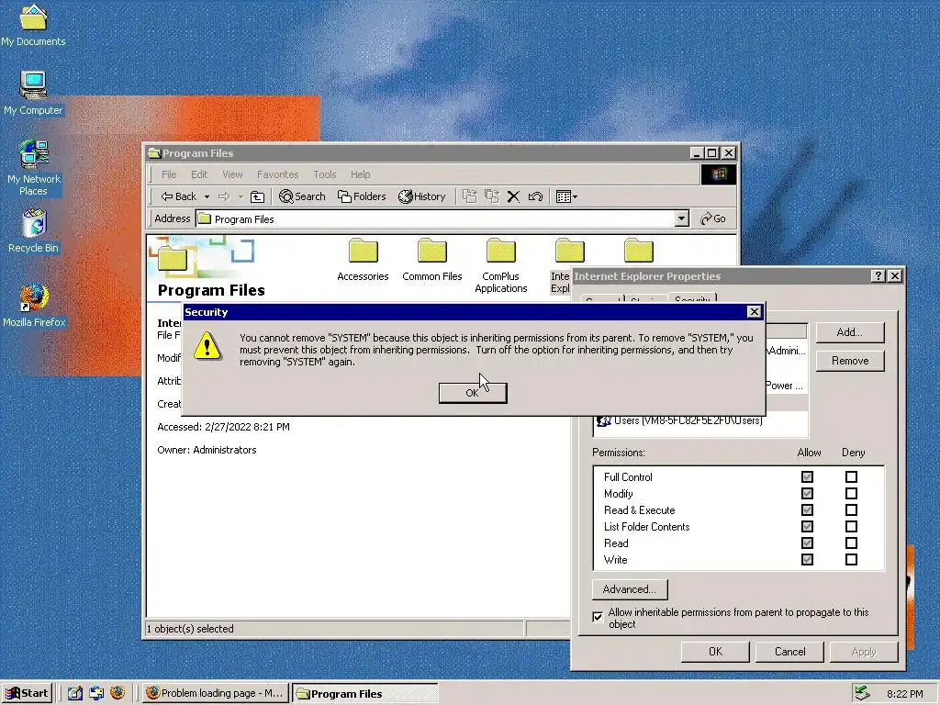940x705 pixels.
Task: Select My Network Places desktop icon
Action: point(34,168)
